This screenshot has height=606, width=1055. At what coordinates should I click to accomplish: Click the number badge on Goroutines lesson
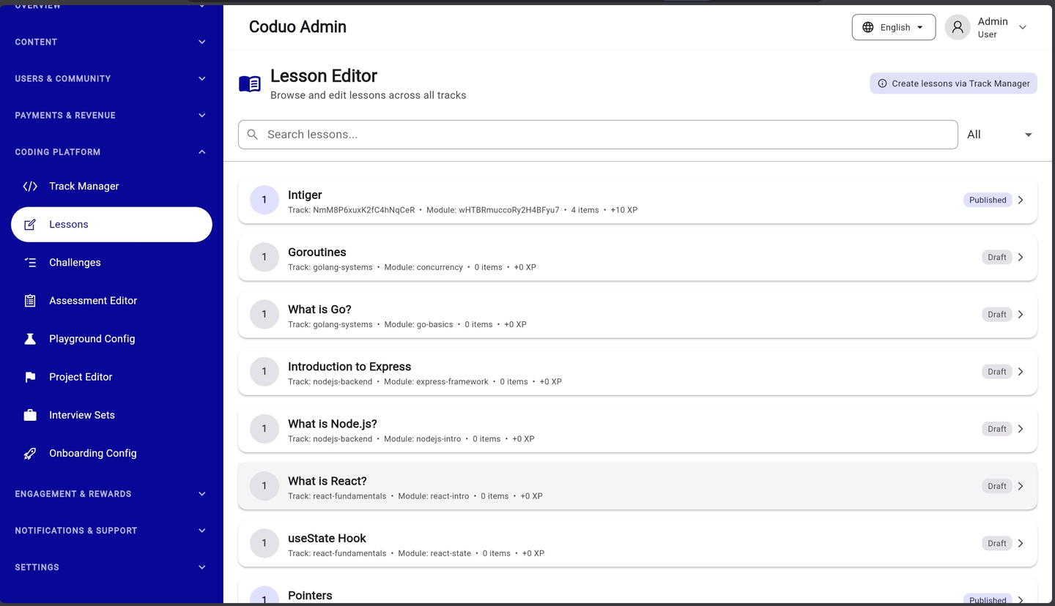264,257
